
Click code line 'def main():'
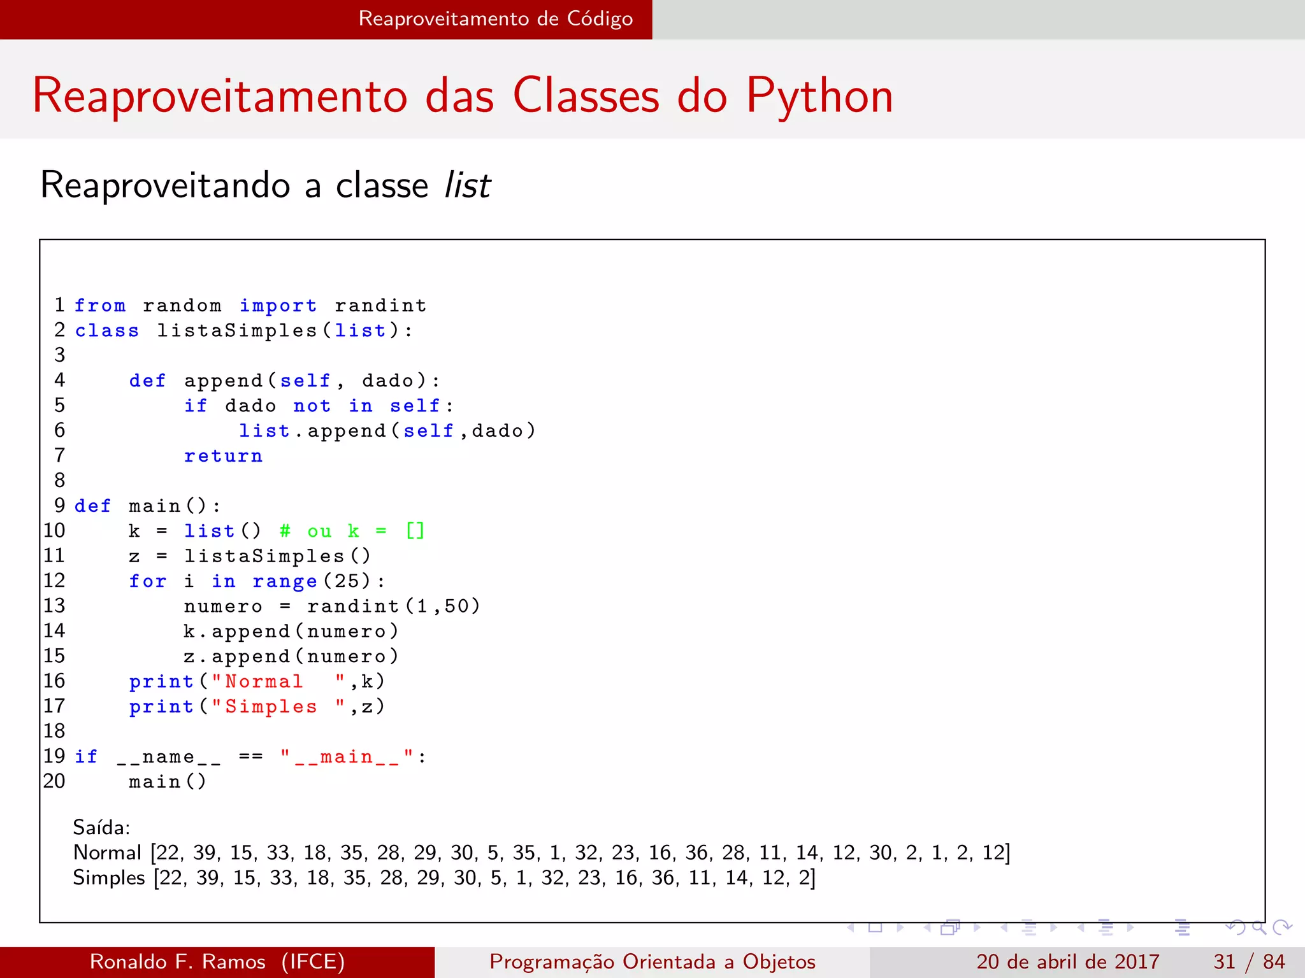148,506
